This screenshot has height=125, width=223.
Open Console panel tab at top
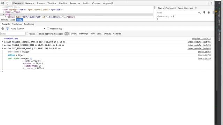[96, 3]
